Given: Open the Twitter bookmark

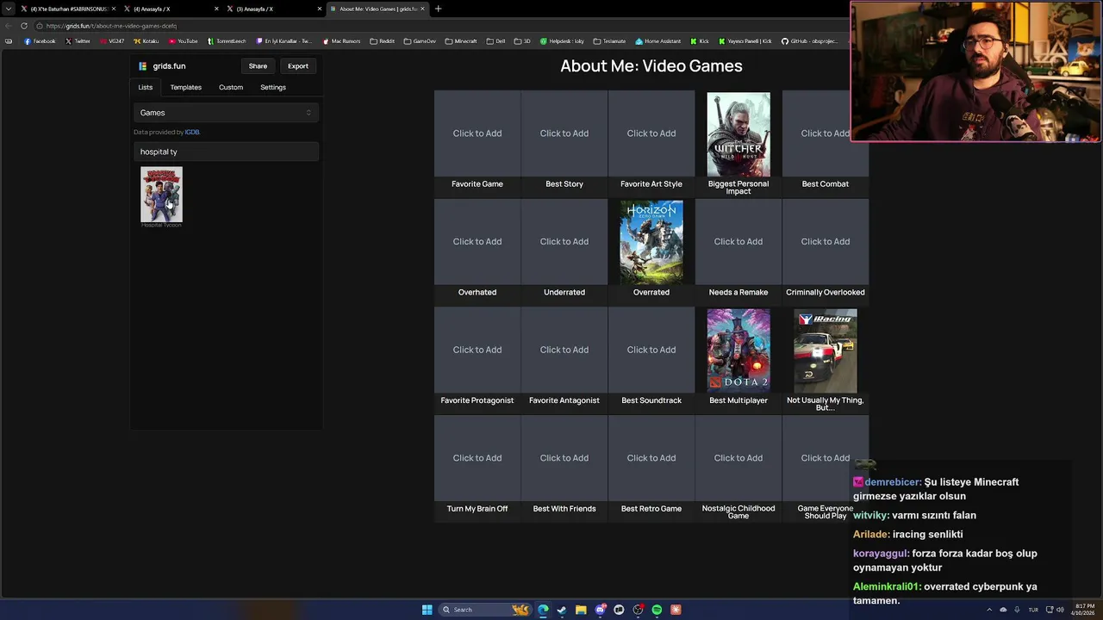Looking at the screenshot, I should (78, 41).
